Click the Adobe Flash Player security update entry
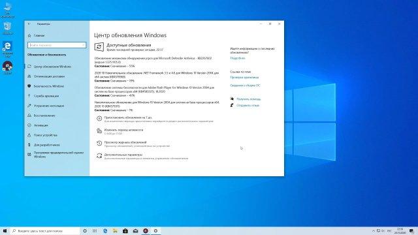Viewport: 418px width, 235px height. 154,91
